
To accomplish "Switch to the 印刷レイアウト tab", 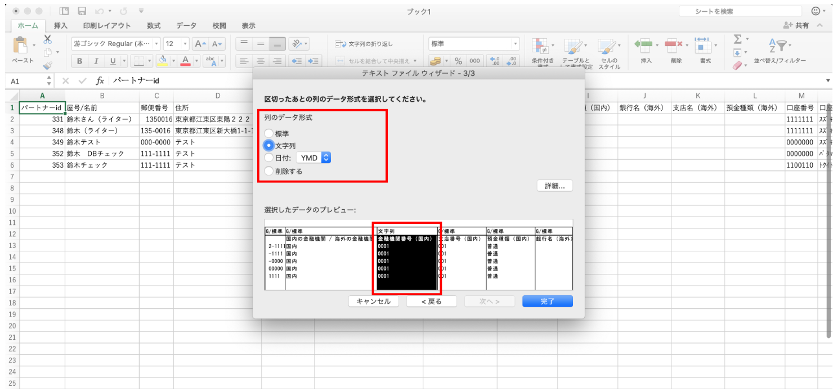I will click(x=107, y=25).
